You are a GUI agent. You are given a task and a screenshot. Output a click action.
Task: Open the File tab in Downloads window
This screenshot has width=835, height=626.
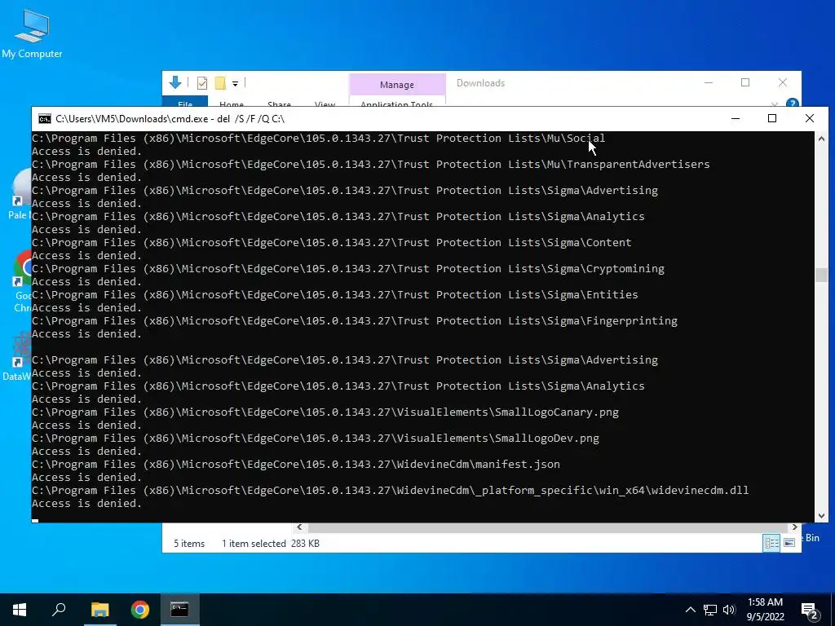[x=185, y=103]
